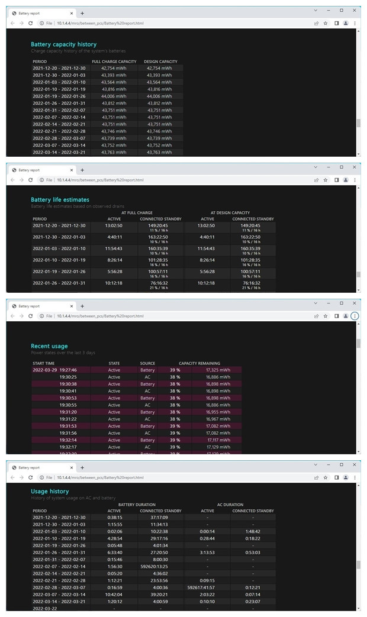The image size is (367, 617).
Task: Click back arrow in Battery life estimates window
Action: click(12, 180)
